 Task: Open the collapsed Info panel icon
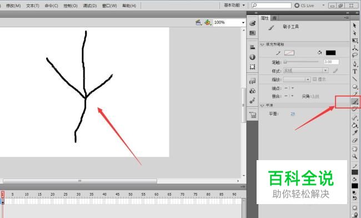(x=253, y=57)
